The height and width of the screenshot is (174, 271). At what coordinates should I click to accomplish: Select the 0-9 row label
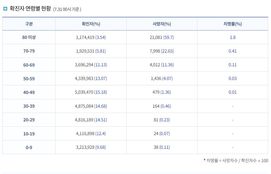[29, 148]
